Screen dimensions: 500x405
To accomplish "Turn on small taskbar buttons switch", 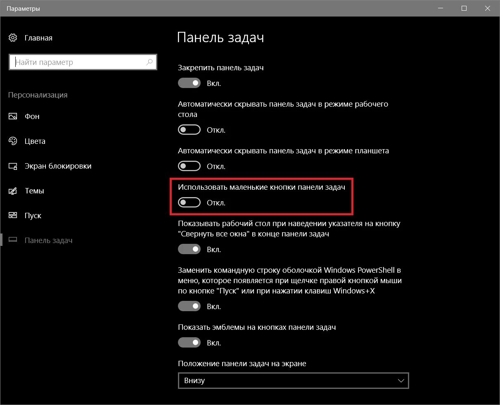I will tap(189, 203).
